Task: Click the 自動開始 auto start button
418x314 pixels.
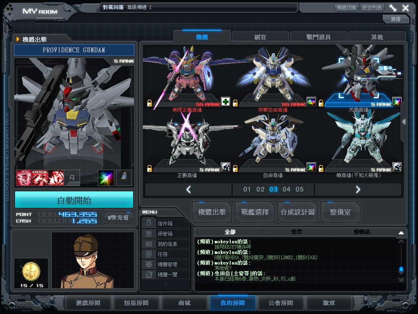Action: [x=74, y=200]
